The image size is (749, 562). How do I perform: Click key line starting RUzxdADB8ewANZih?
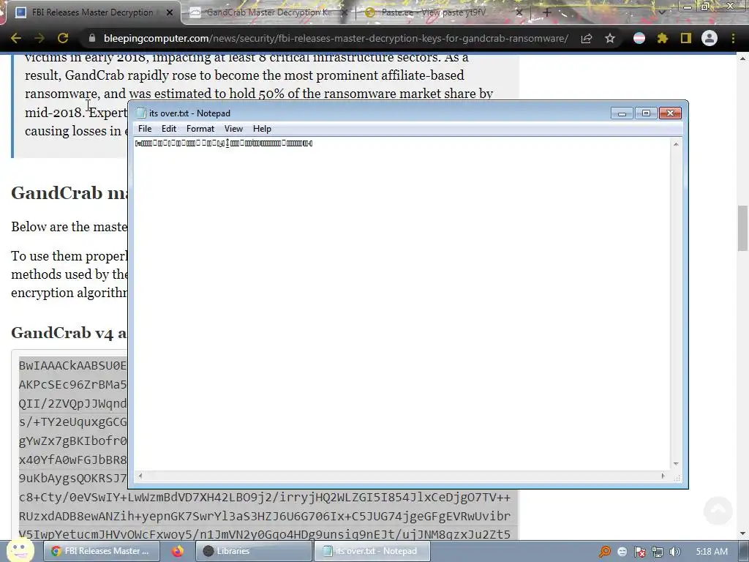265,516
